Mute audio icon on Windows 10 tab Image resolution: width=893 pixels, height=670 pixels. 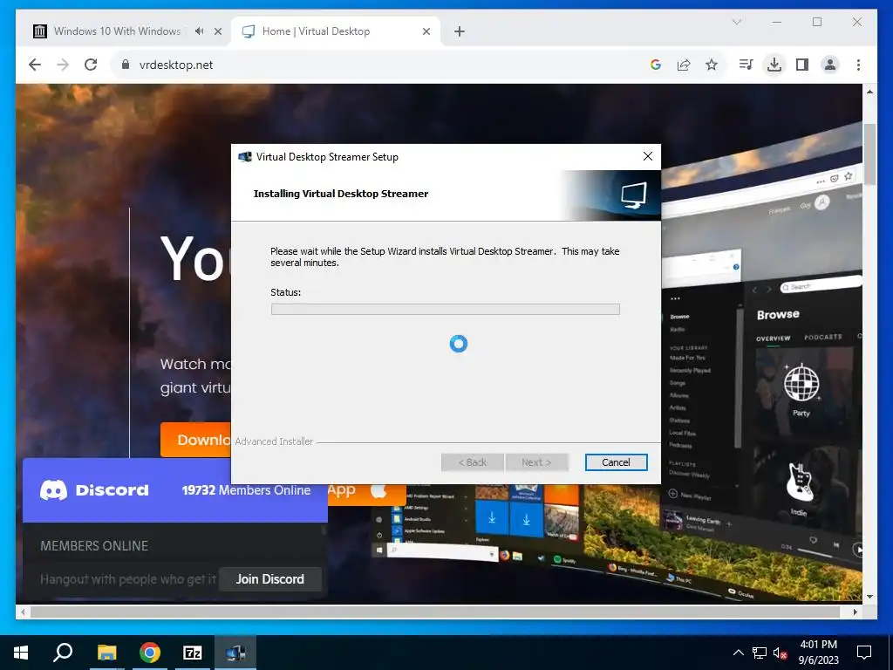[x=199, y=31]
